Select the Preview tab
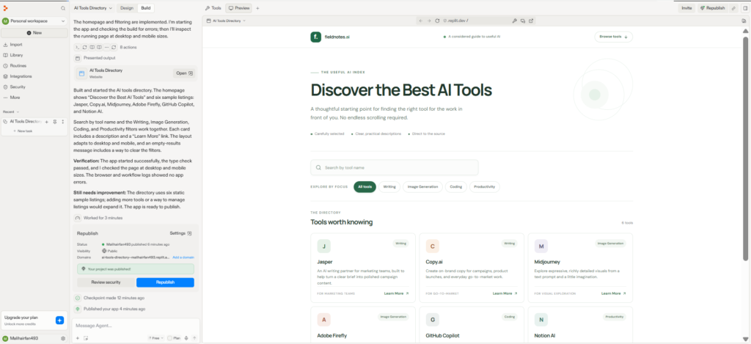The width and height of the screenshot is (751, 344). pyautogui.click(x=238, y=8)
